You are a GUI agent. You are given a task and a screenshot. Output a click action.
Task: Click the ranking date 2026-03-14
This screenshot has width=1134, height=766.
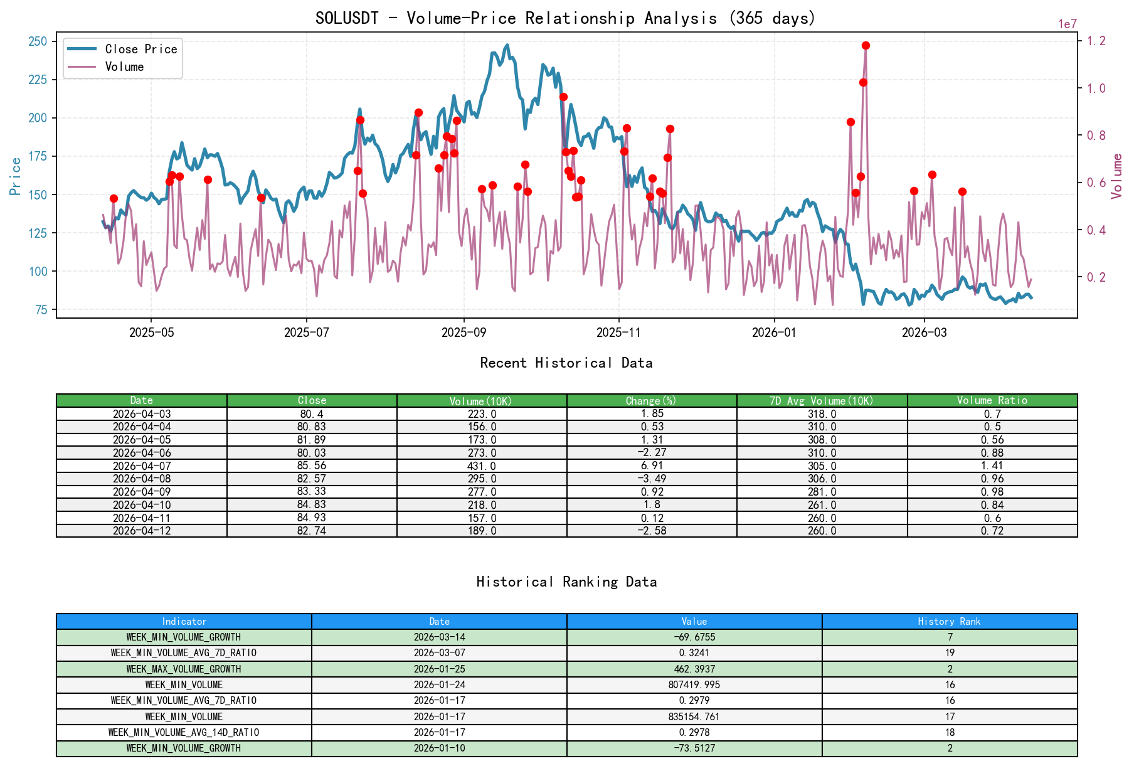[x=439, y=637]
